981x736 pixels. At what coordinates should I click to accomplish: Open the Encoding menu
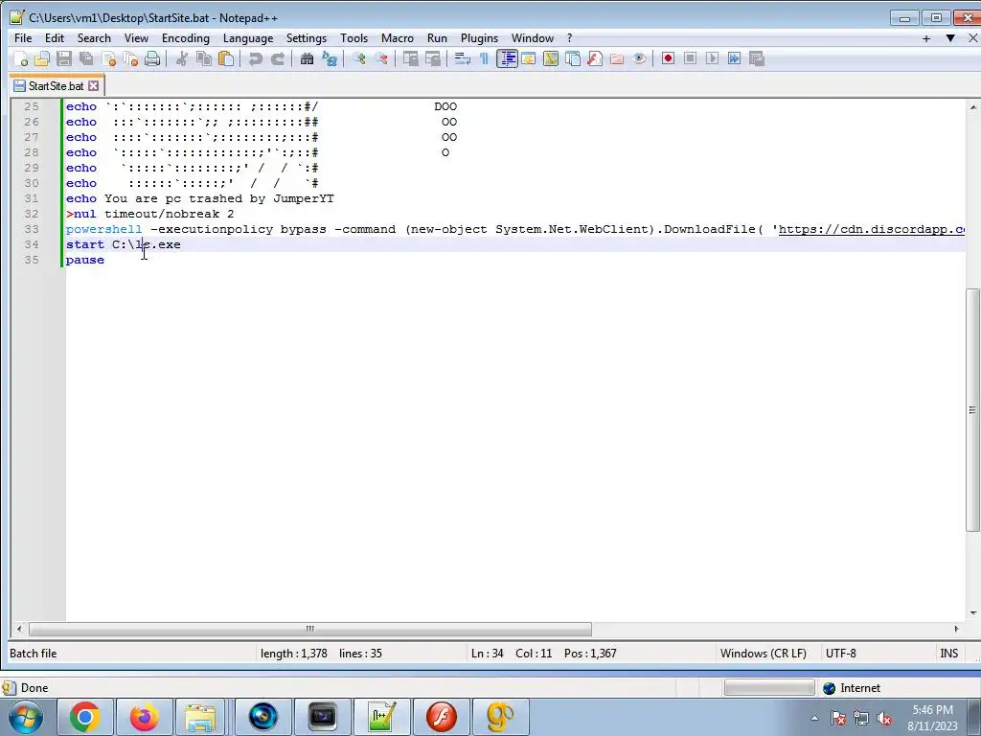(186, 38)
